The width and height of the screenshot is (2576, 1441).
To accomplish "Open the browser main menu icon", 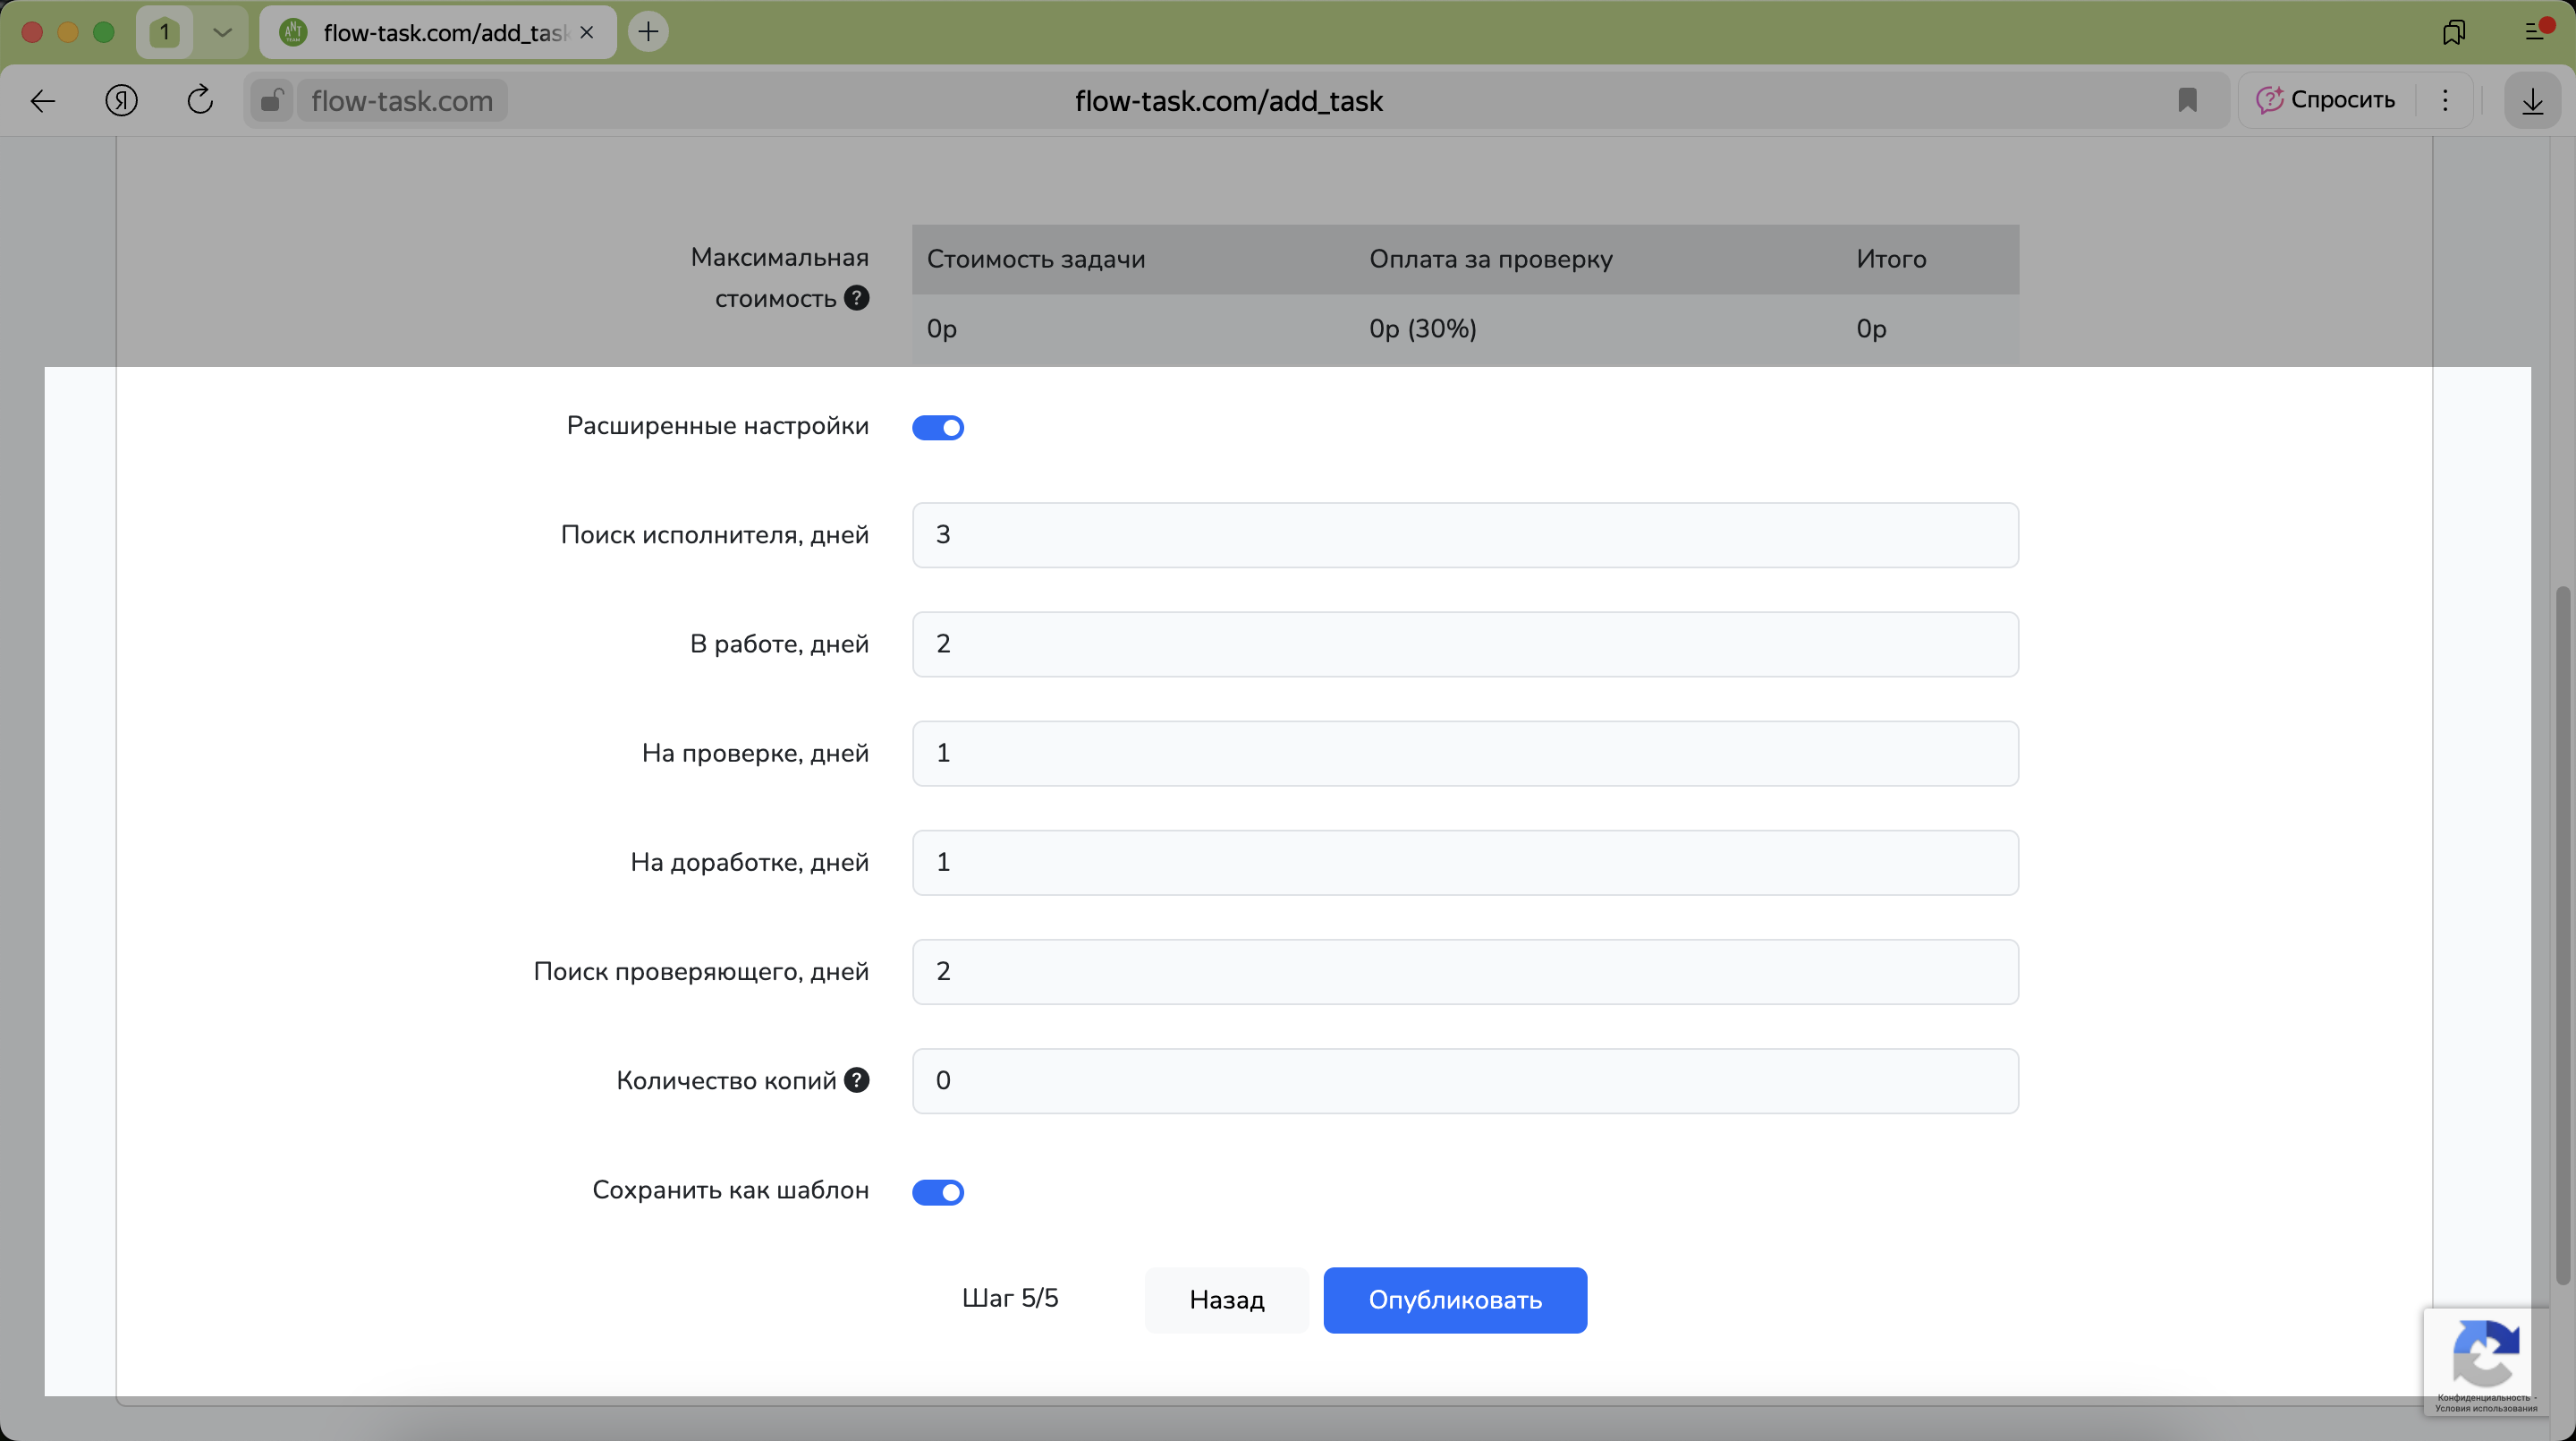I will 2535,32.
